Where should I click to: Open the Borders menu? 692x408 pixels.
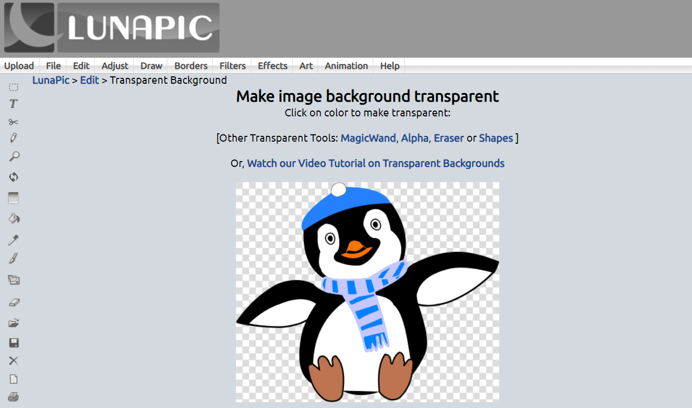point(191,66)
